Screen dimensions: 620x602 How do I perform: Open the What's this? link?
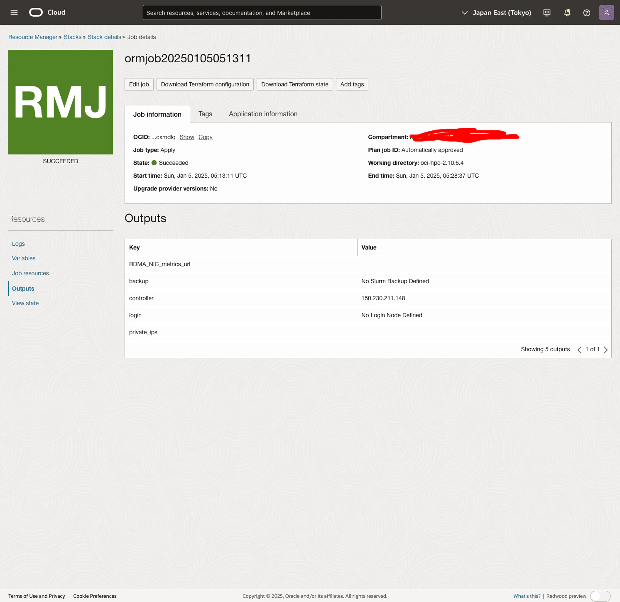[527, 596]
